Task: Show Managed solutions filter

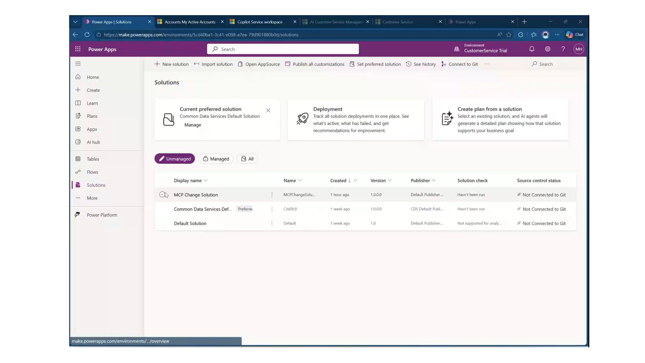Action: coord(216,159)
